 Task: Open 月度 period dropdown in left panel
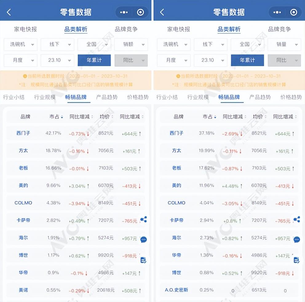pyautogui.click(x=21, y=60)
